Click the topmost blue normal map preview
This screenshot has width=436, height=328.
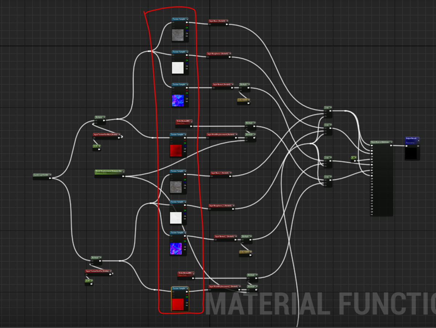coord(178,100)
